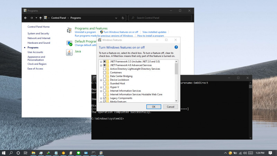277x156 pixels.
Task: Enable Data Center Bridging checkbox
Action: 105,76
